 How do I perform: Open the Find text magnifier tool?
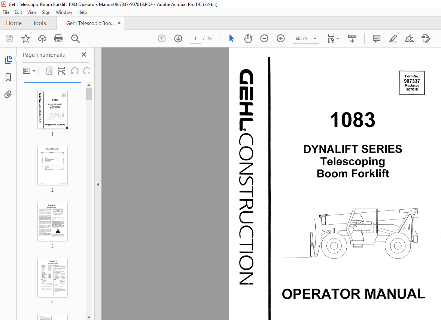pyautogui.click(x=75, y=39)
